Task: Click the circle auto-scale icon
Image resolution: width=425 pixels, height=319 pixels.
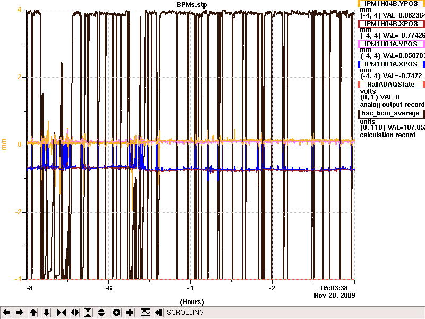Action: point(116,313)
